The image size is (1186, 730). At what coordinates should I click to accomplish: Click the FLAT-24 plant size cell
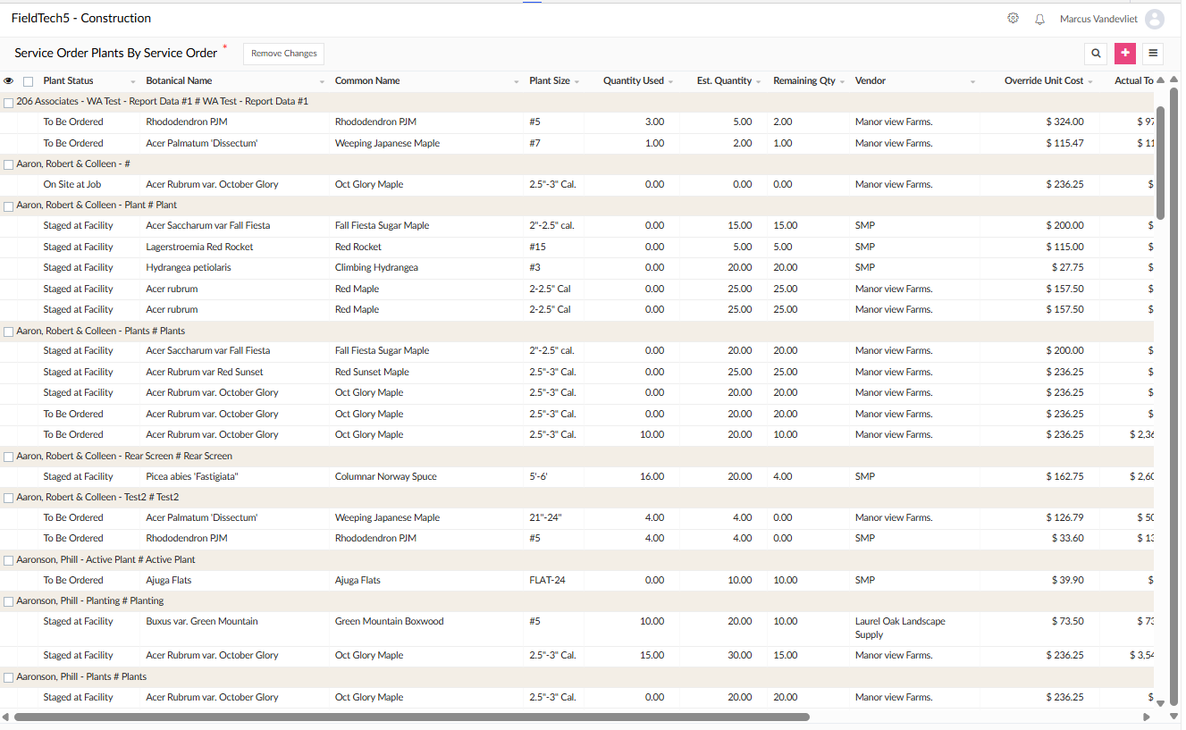coord(547,581)
